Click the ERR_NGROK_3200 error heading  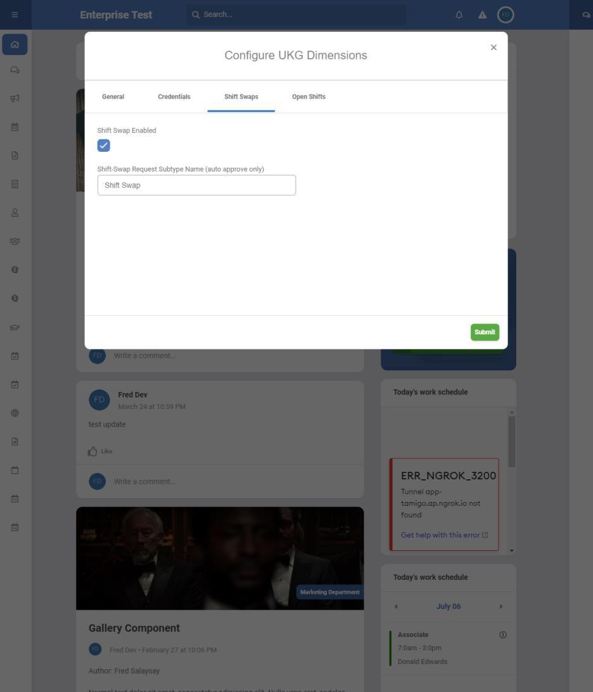pos(448,475)
